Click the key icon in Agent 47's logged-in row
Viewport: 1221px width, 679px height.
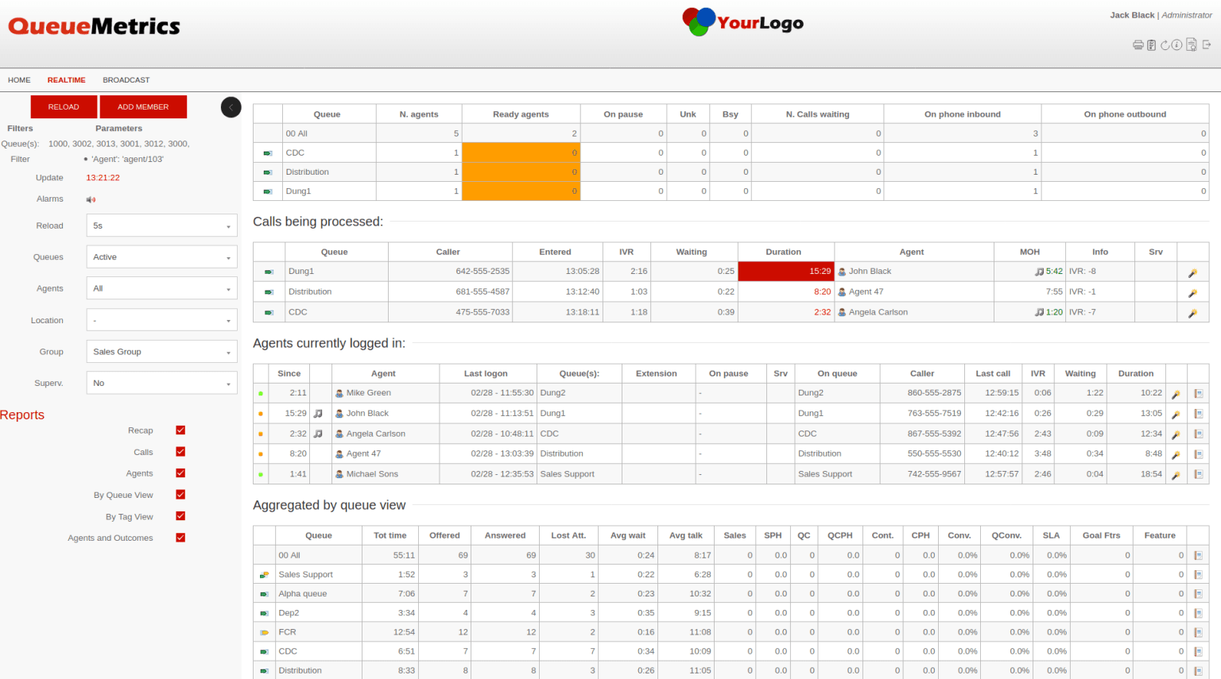1176,455
